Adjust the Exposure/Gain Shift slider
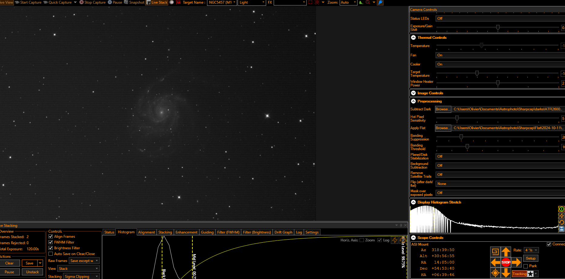The width and height of the screenshot is (565, 279). click(x=498, y=28)
